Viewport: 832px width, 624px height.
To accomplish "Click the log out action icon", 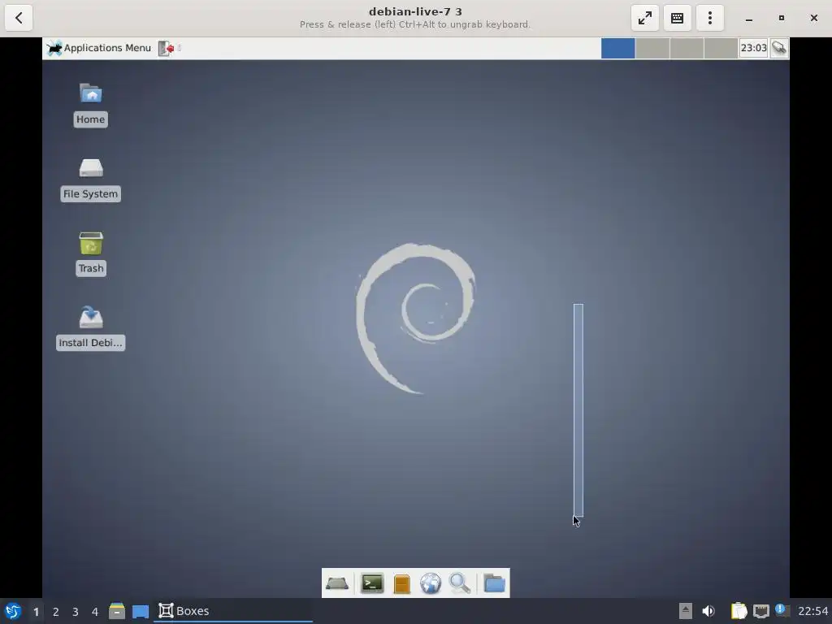I will pyautogui.click(x=166, y=48).
